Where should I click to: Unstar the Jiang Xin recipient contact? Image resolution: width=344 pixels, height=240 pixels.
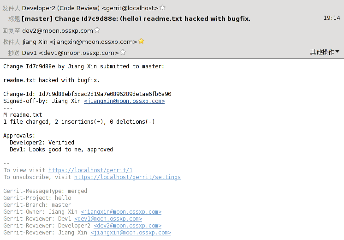click(x=141, y=41)
